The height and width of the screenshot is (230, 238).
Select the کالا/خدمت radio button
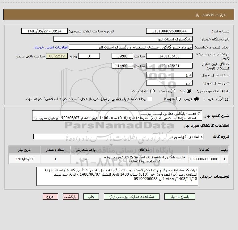tap(152, 91)
